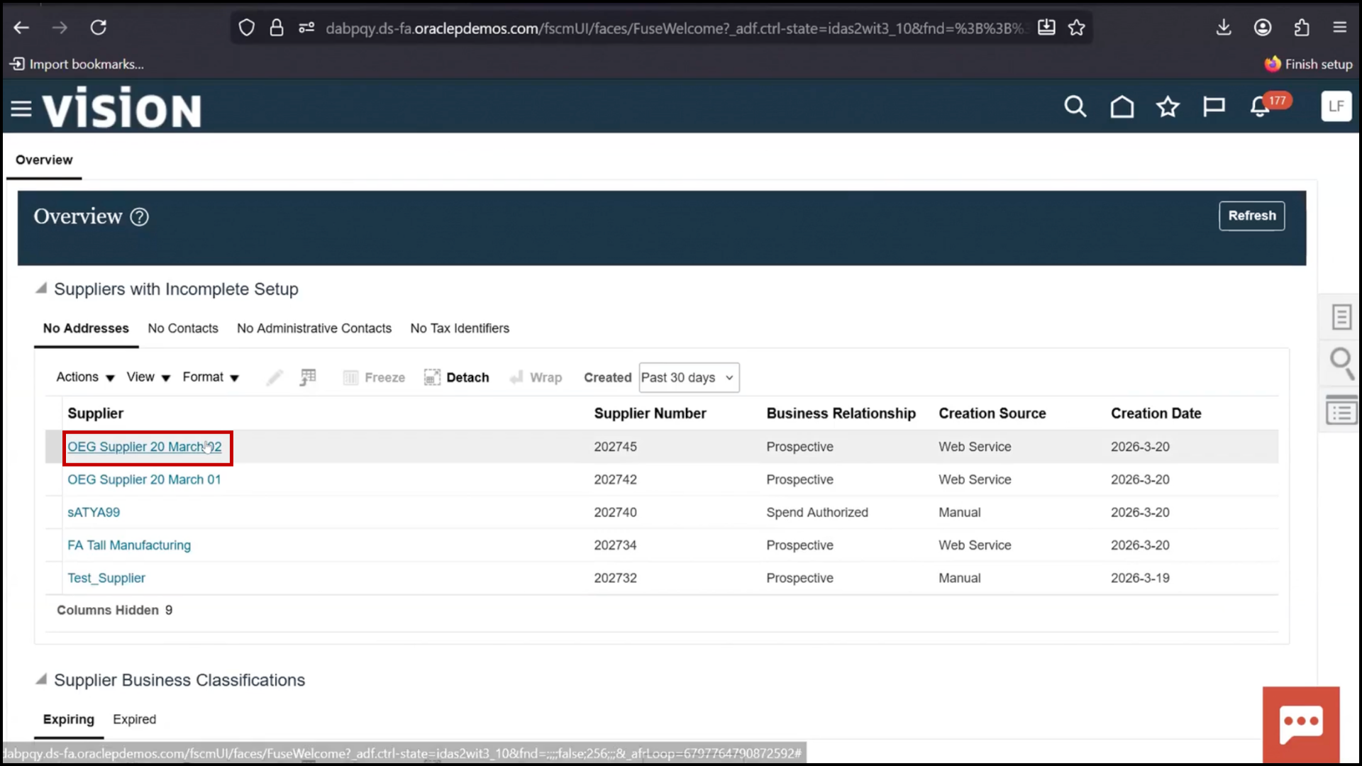
Task: Open the LF user profile menu
Action: (1336, 106)
